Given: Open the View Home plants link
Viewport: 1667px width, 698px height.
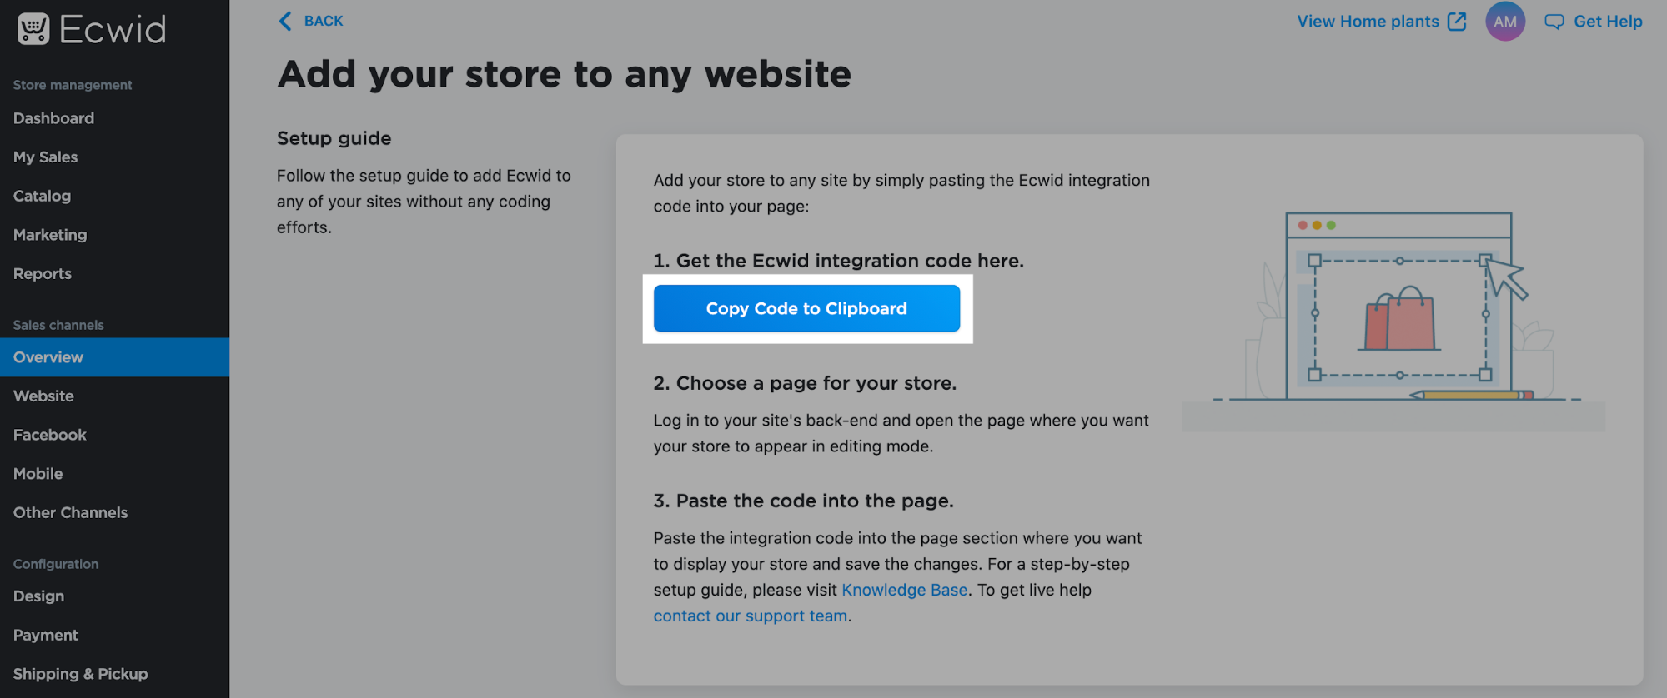Looking at the screenshot, I should [1368, 22].
